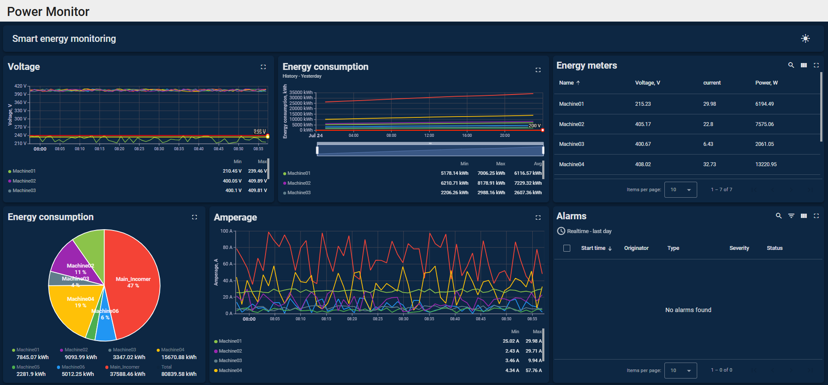
Task: Sort Energy meters by Name column
Action: [566, 83]
